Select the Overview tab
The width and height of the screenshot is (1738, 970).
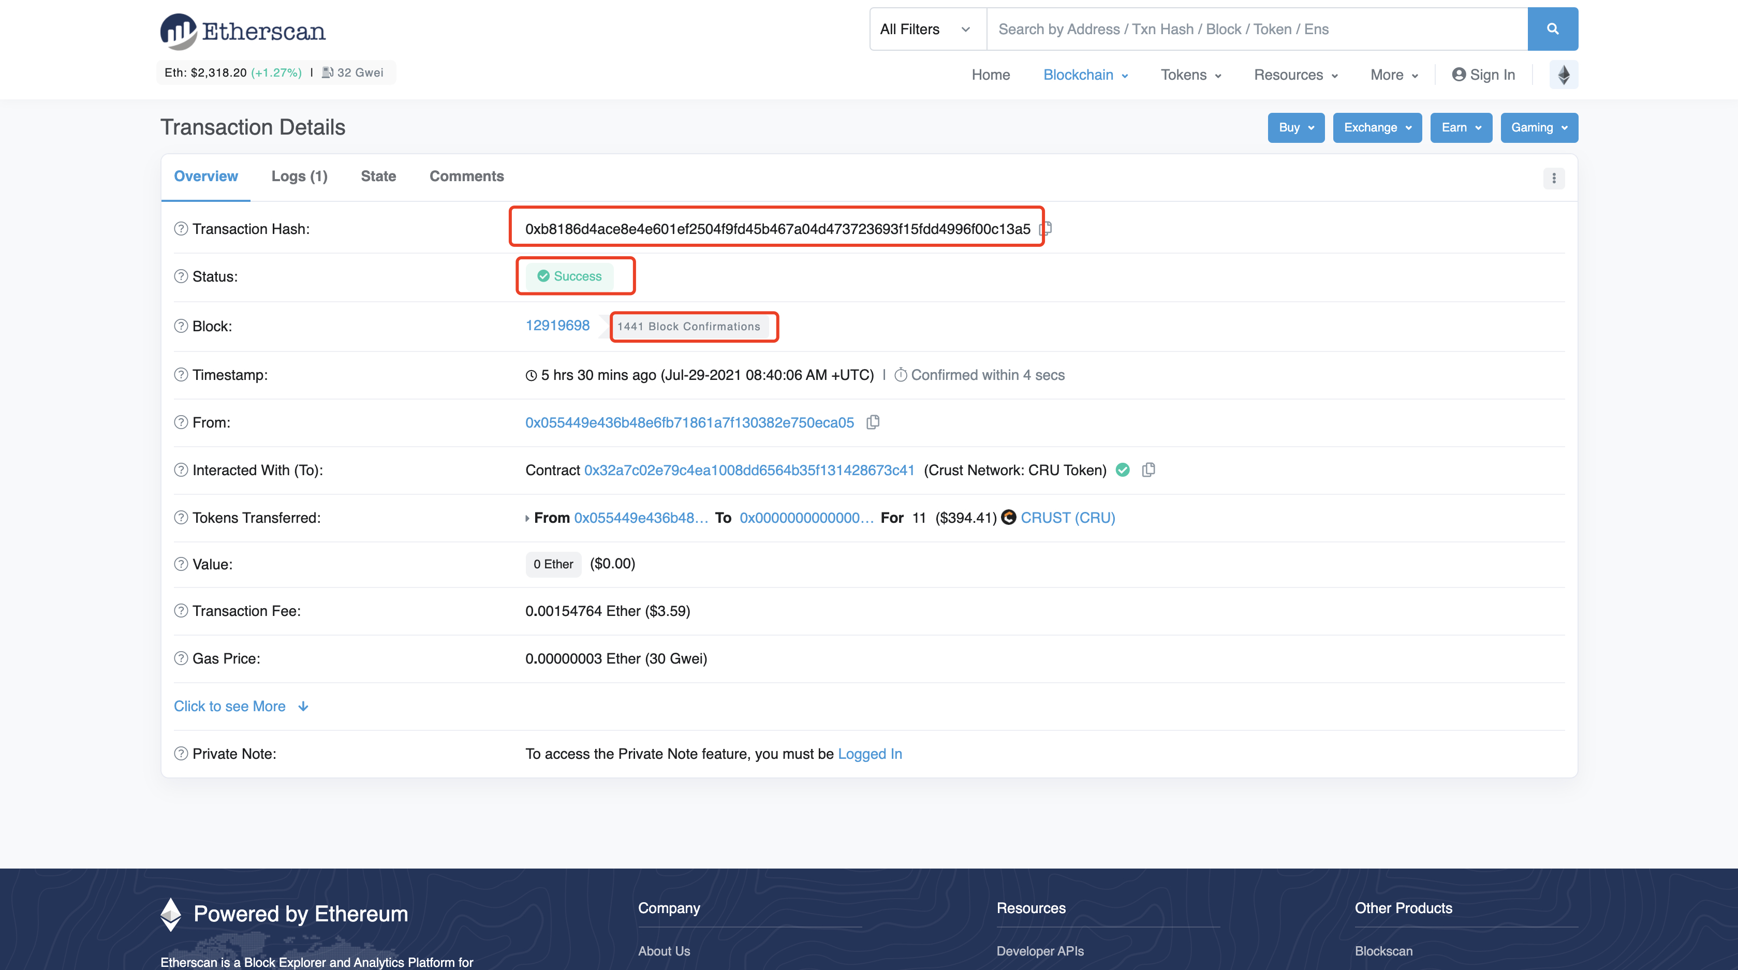pyautogui.click(x=206, y=176)
